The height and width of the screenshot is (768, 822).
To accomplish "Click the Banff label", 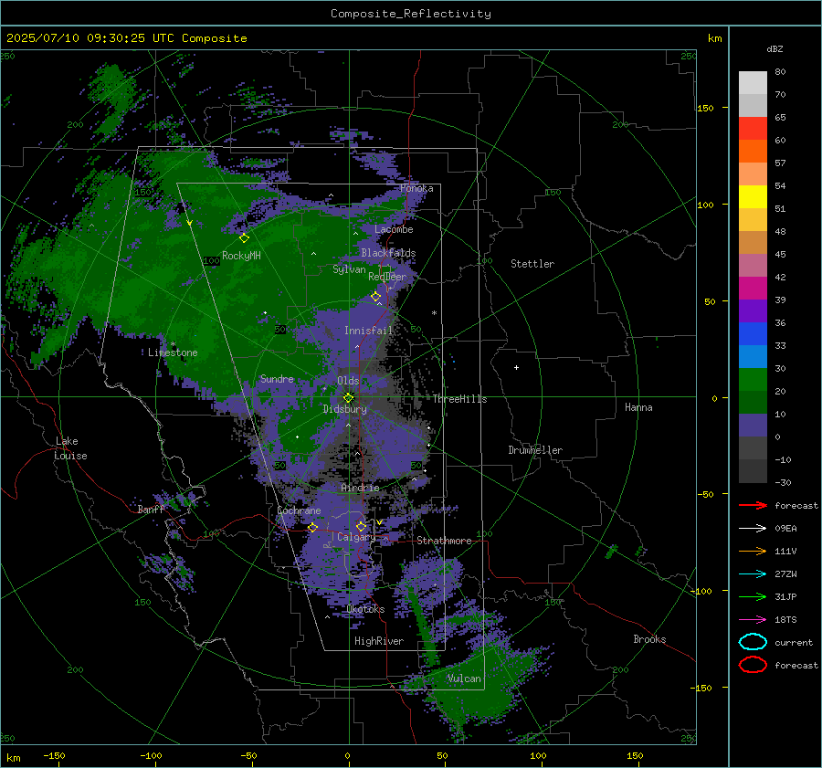I will 151,509.
